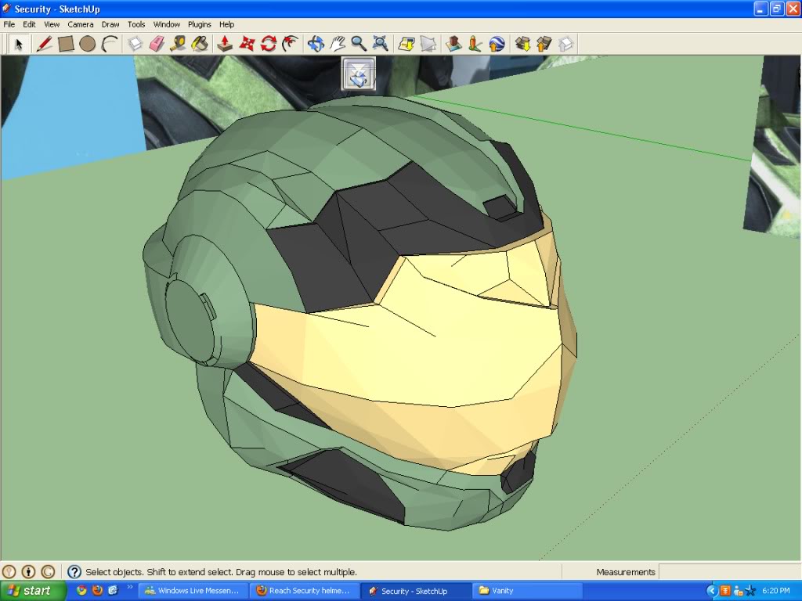The height and width of the screenshot is (601, 802).
Task: Choose the Rectangle drawing tool
Action: click(66, 44)
